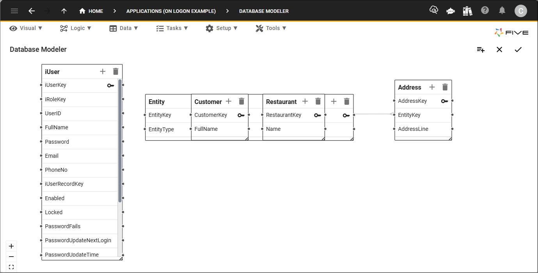538x273 pixels.
Task: Select the EntityKey field in Entity table
Action: coord(168,115)
